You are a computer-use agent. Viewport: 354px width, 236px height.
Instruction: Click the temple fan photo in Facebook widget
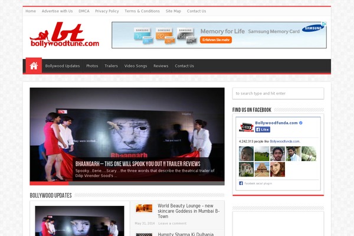tap(262, 169)
